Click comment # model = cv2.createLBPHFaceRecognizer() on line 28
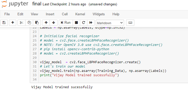 80,54
